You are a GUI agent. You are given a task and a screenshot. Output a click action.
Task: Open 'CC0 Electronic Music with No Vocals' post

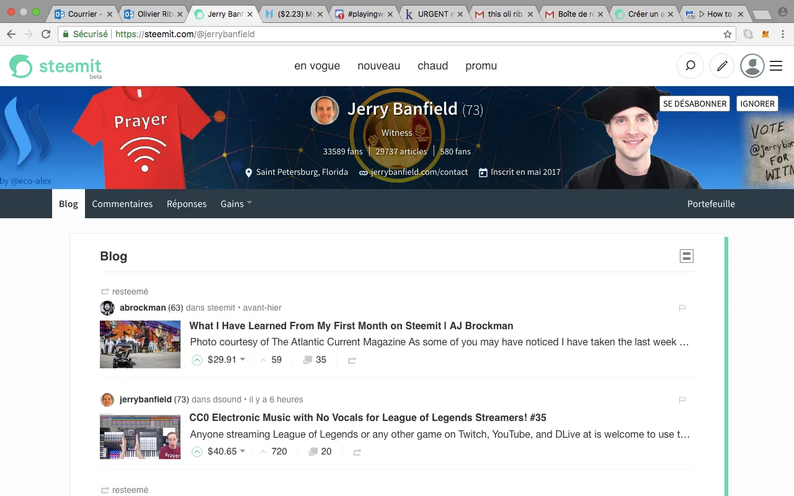click(x=368, y=417)
